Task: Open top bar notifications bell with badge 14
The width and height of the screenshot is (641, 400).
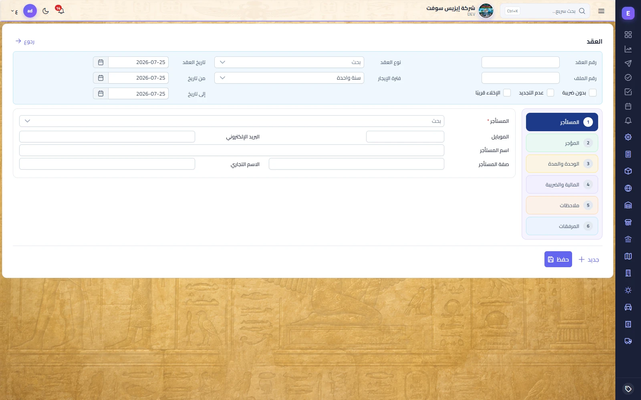Action: pyautogui.click(x=60, y=10)
